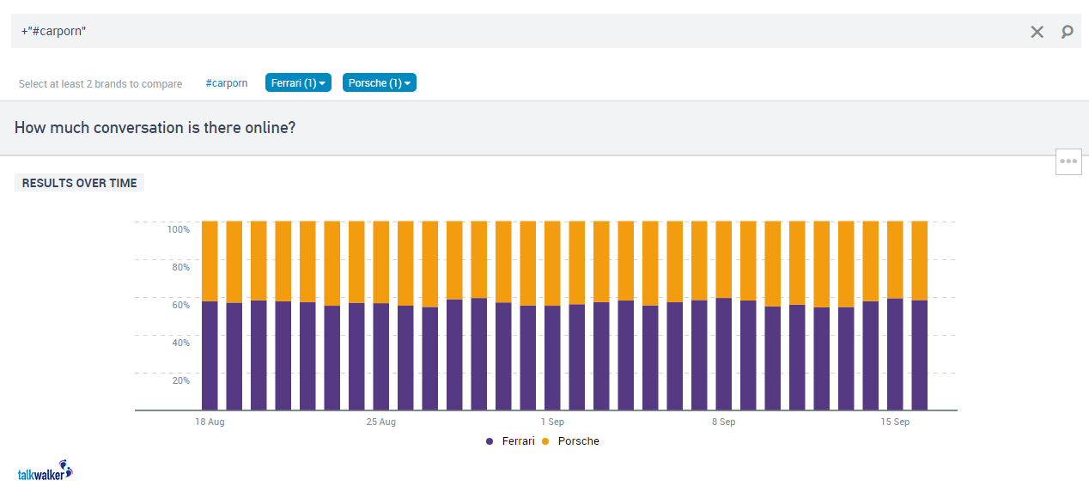
Task: Click the 20% y-axis label
Action: click(x=180, y=380)
